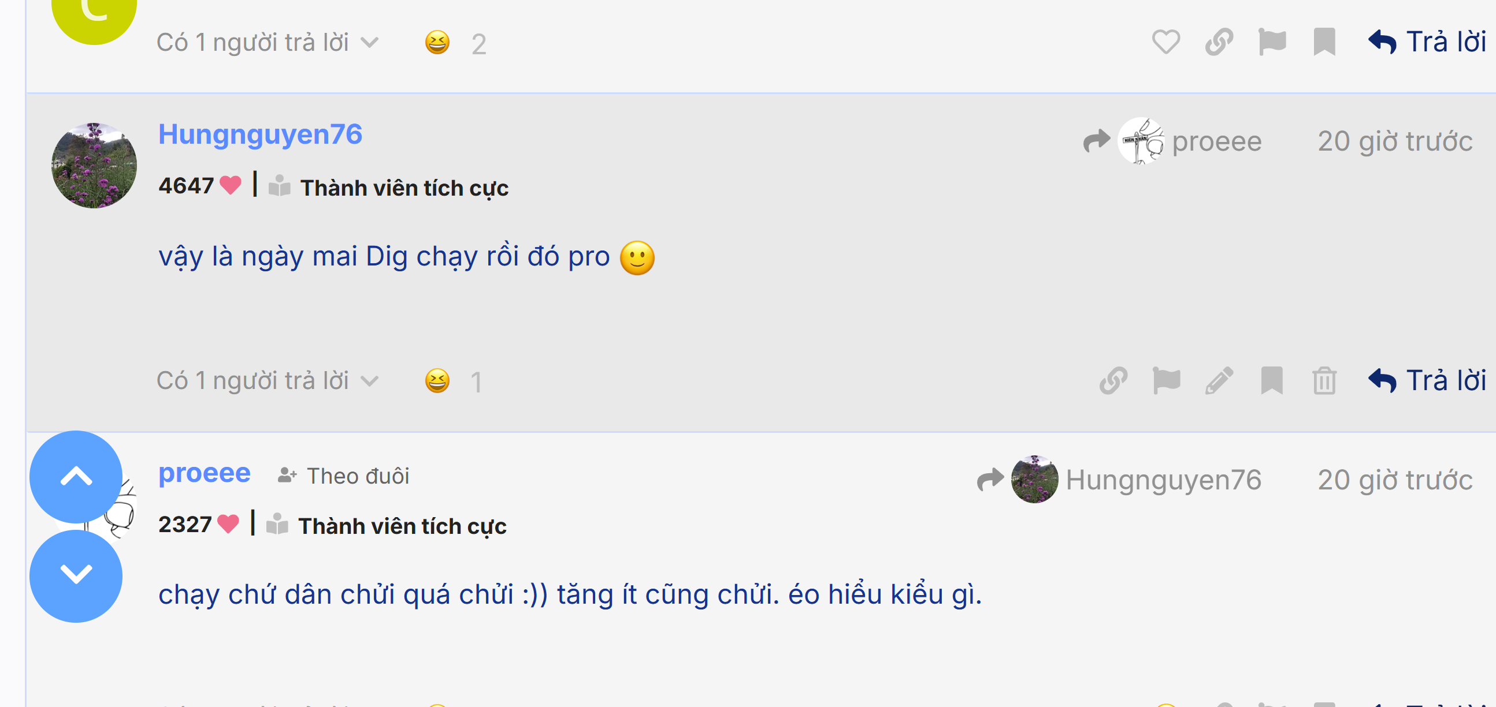Flag the top post
The width and height of the screenshot is (1496, 707).
pyautogui.click(x=1271, y=42)
